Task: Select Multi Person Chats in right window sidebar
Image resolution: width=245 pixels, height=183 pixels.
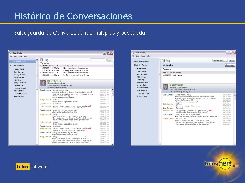Action: click(x=142, y=61)
